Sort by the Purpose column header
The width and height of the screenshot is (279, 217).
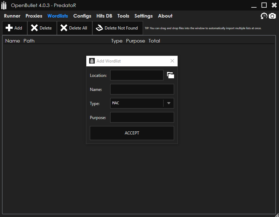pos(135,41)
